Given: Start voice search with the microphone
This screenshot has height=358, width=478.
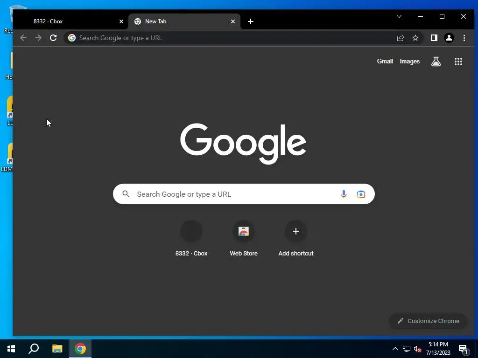Looking at the screenshot, I should coord(344,194).
